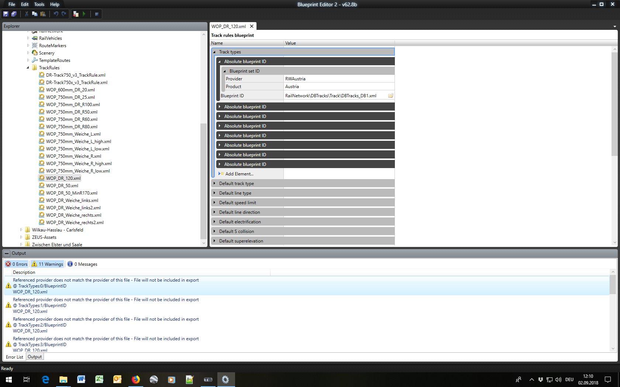Click the RailVehicles train icon in Explorer

click(x=35, y=38)
